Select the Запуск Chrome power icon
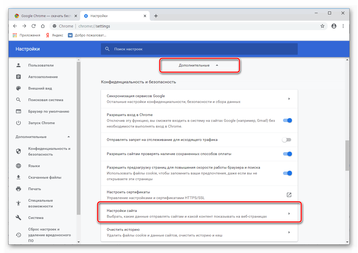Viewport: 358px width, 253px height. [x=18, y=123]
